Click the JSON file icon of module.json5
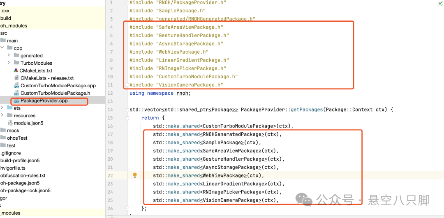 click(10, 123)
